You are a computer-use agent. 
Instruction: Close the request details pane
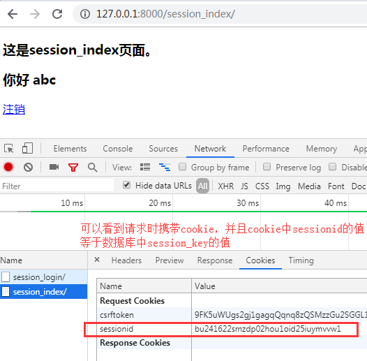(97, 260)
